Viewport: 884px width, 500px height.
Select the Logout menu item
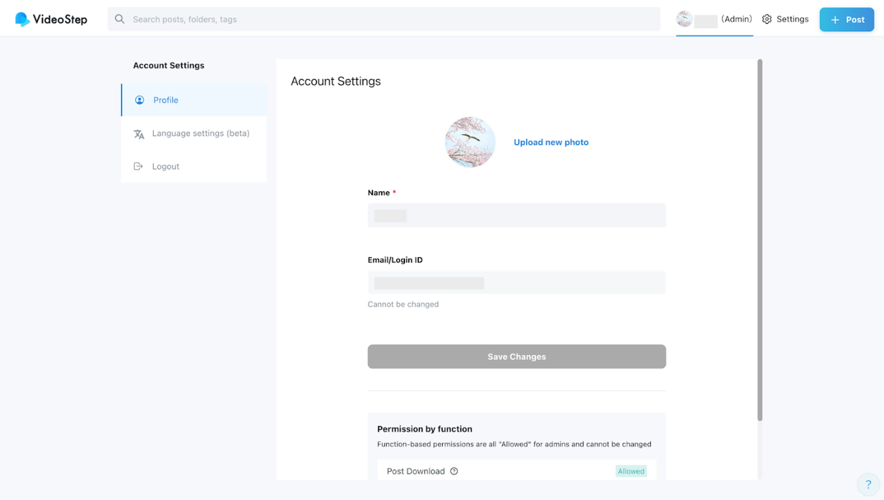(166, 167)
